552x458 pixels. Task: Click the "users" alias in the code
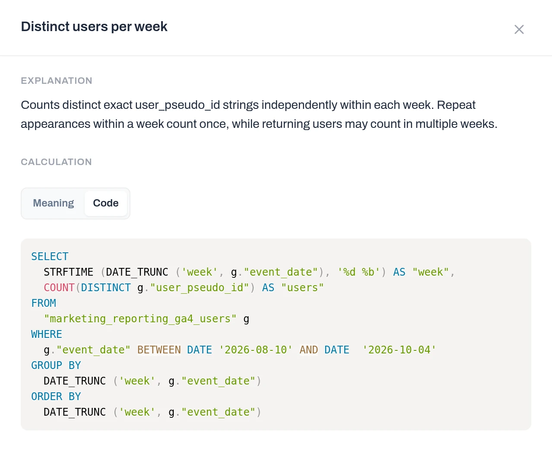(302, 288)
